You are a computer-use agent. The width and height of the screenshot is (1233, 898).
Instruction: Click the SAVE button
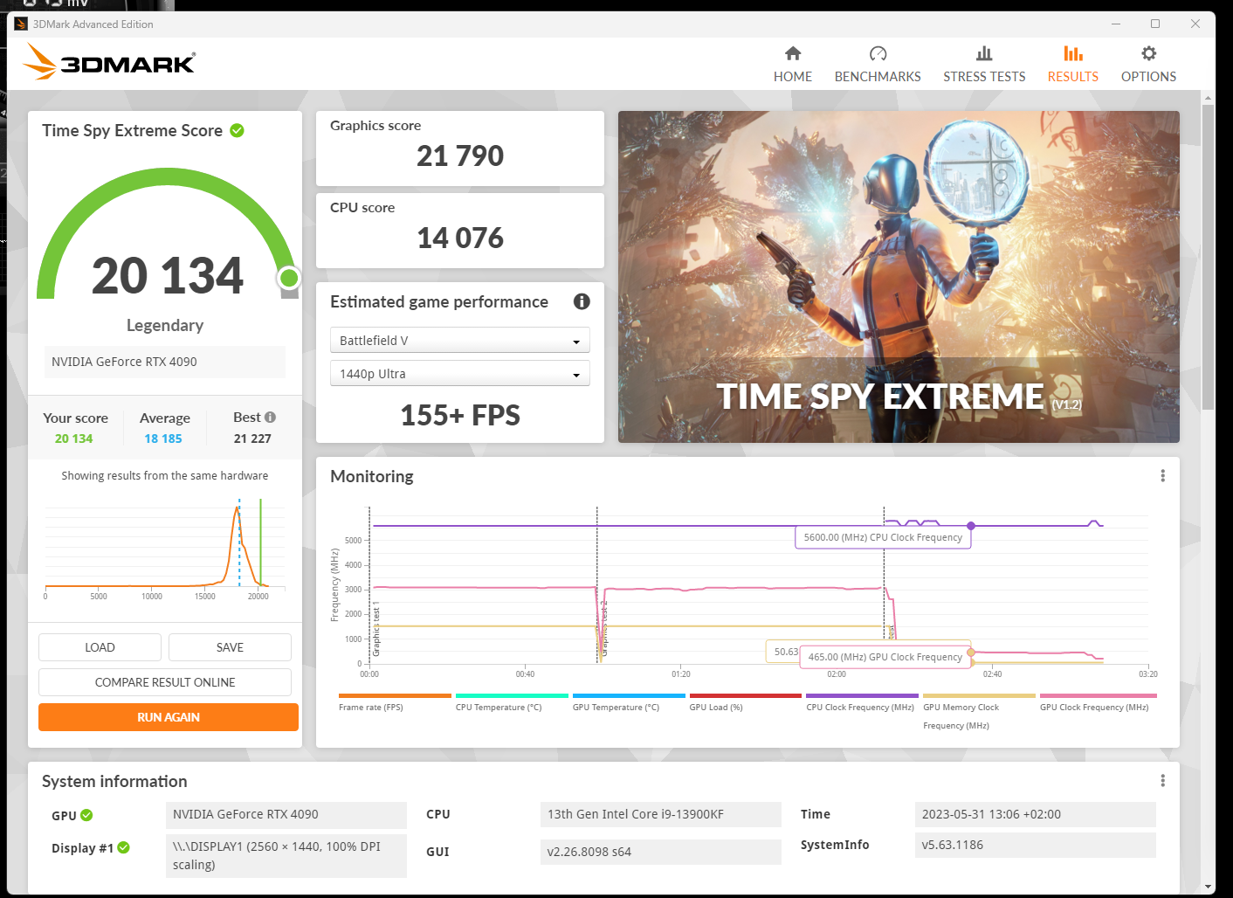230,647
